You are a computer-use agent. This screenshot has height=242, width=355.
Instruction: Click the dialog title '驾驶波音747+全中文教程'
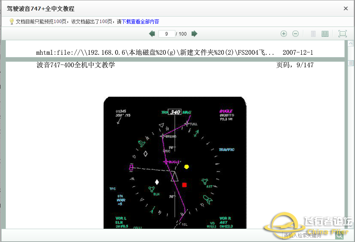tap(41, 9)
